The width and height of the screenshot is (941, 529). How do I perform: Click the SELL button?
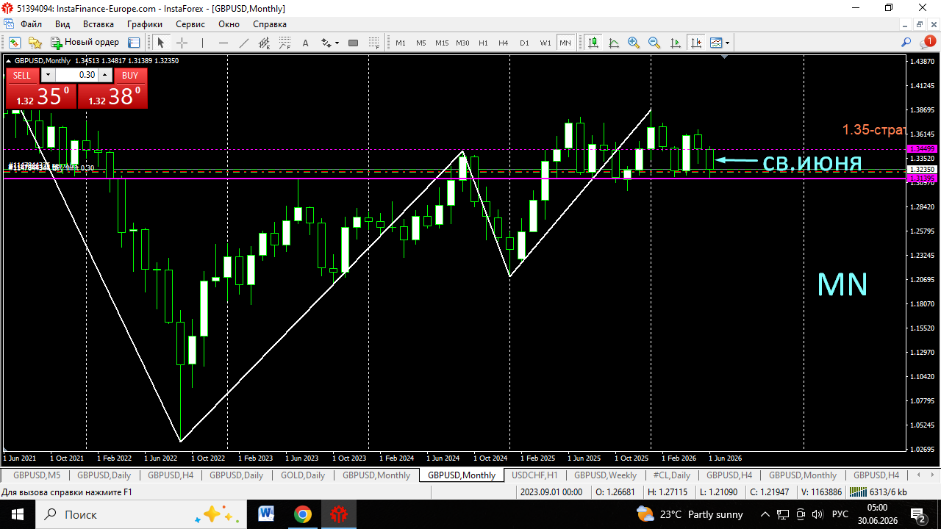pyautogui.click(x=22, y=75)
